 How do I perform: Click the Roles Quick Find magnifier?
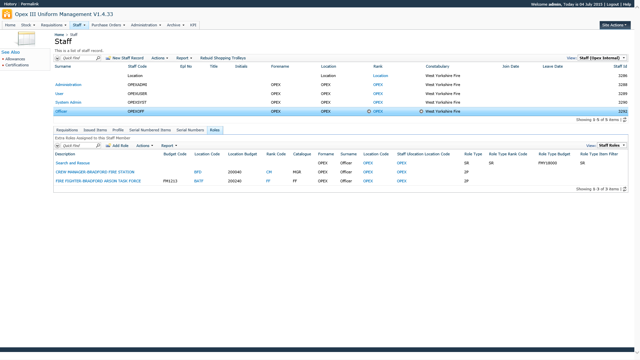[x=98, y=146]
